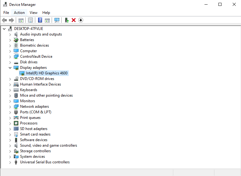Click the Back arrow toolbar icon

click(4, 20)
